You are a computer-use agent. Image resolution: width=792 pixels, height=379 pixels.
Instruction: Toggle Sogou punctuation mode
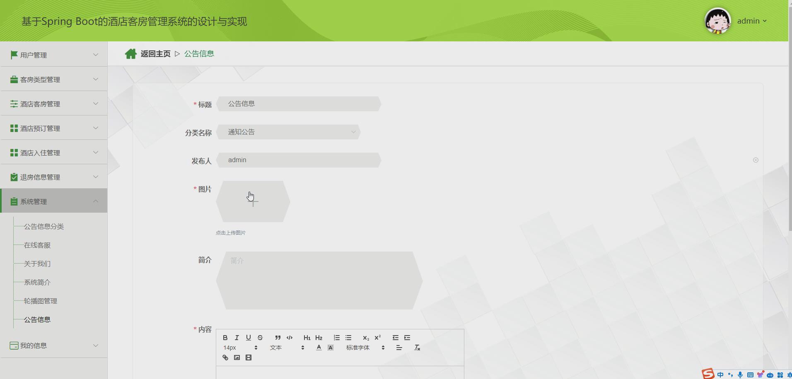[x=730, y=375]
